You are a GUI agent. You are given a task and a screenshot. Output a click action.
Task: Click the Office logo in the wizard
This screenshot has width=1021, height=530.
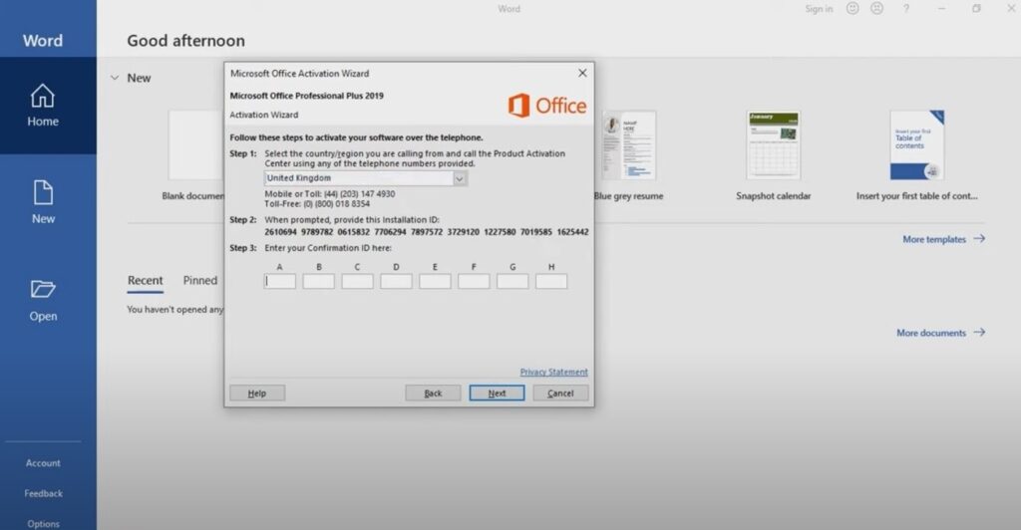point(547,106)
